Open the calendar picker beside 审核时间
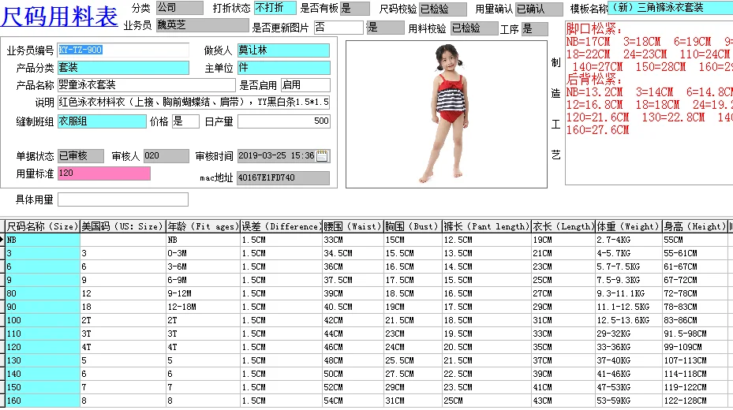Screen dimensions: 733x410 click(322, 156)
